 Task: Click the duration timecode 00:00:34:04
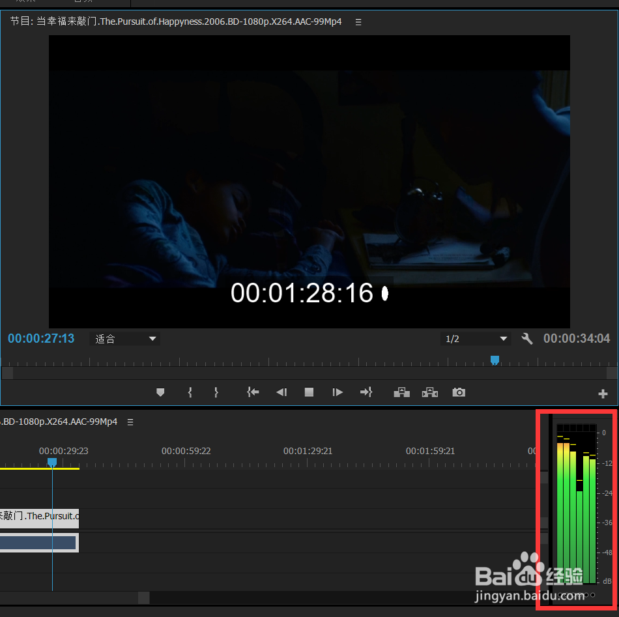pyautogui.click(x=577, y=338)
